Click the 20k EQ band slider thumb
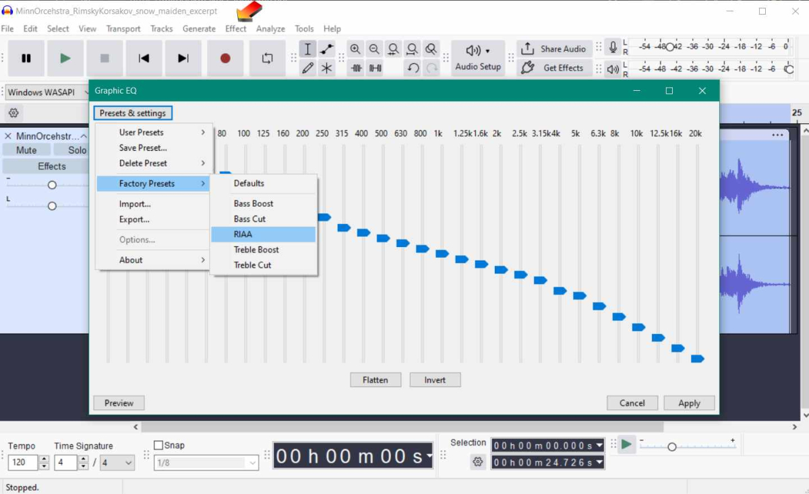 [x=698, y=359]
